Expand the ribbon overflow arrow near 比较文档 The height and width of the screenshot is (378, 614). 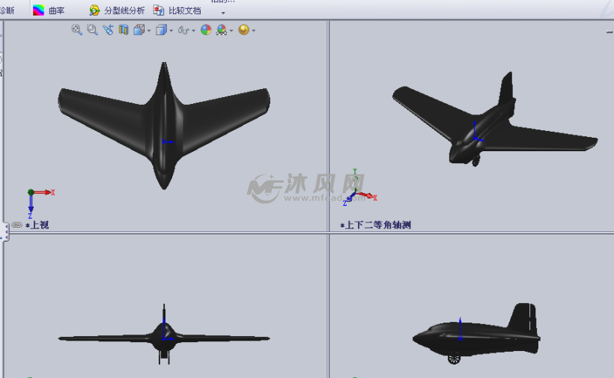pyautogui.click(x=223, y=13)
